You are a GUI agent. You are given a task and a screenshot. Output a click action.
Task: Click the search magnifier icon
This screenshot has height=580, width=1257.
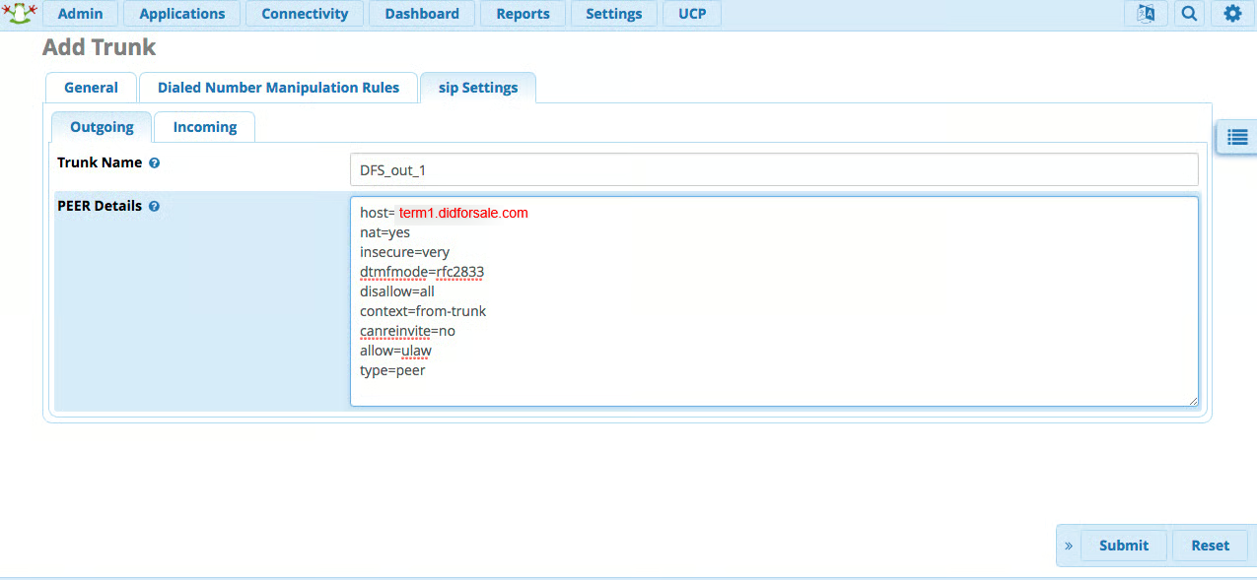(1189, 14)
